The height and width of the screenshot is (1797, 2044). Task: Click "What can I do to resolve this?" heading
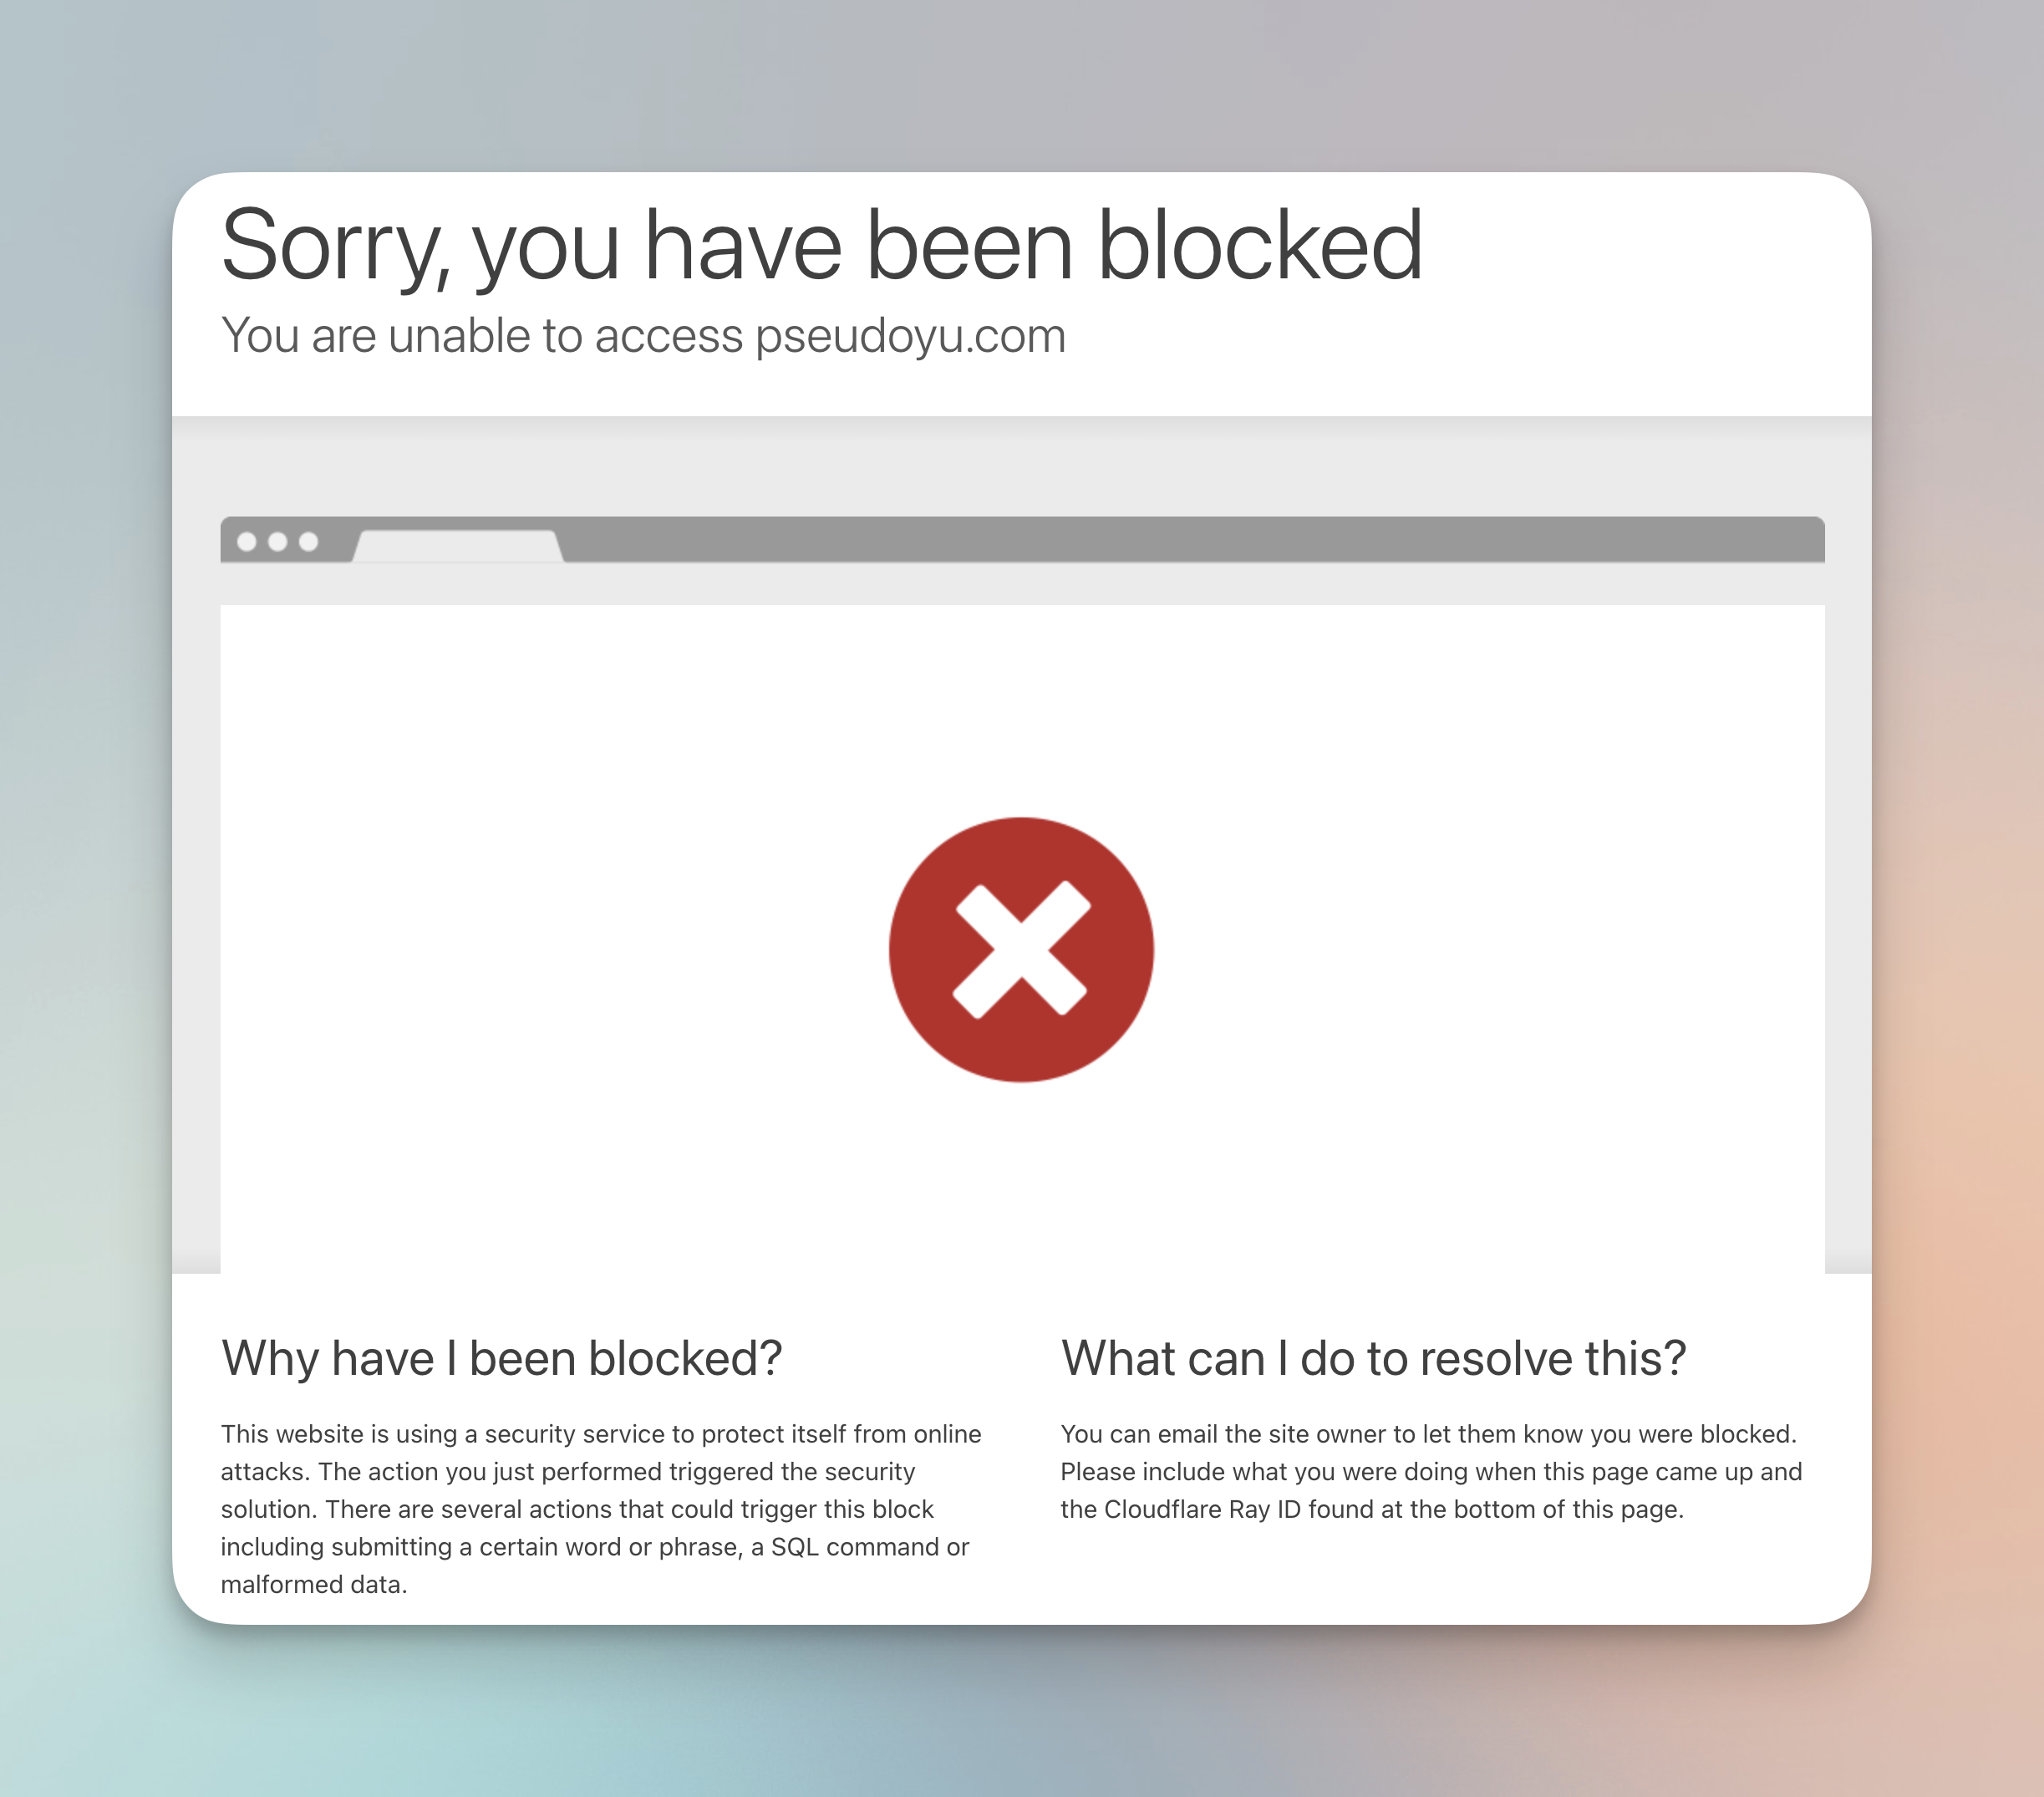1373,1359
